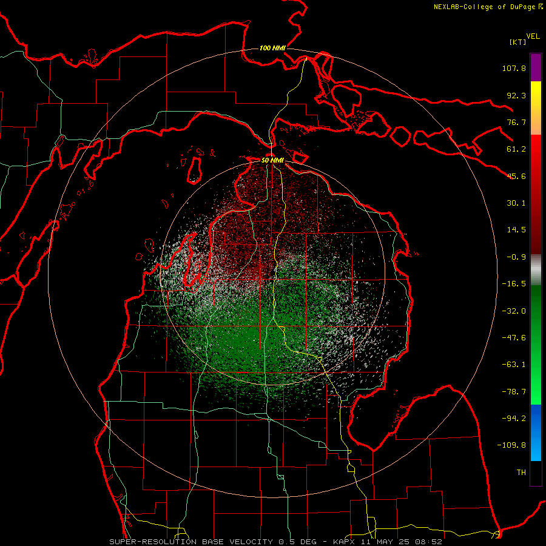
Task: Click the -0.9 velocity scale value
Action: pyautogui.click(x=516, y=257)
